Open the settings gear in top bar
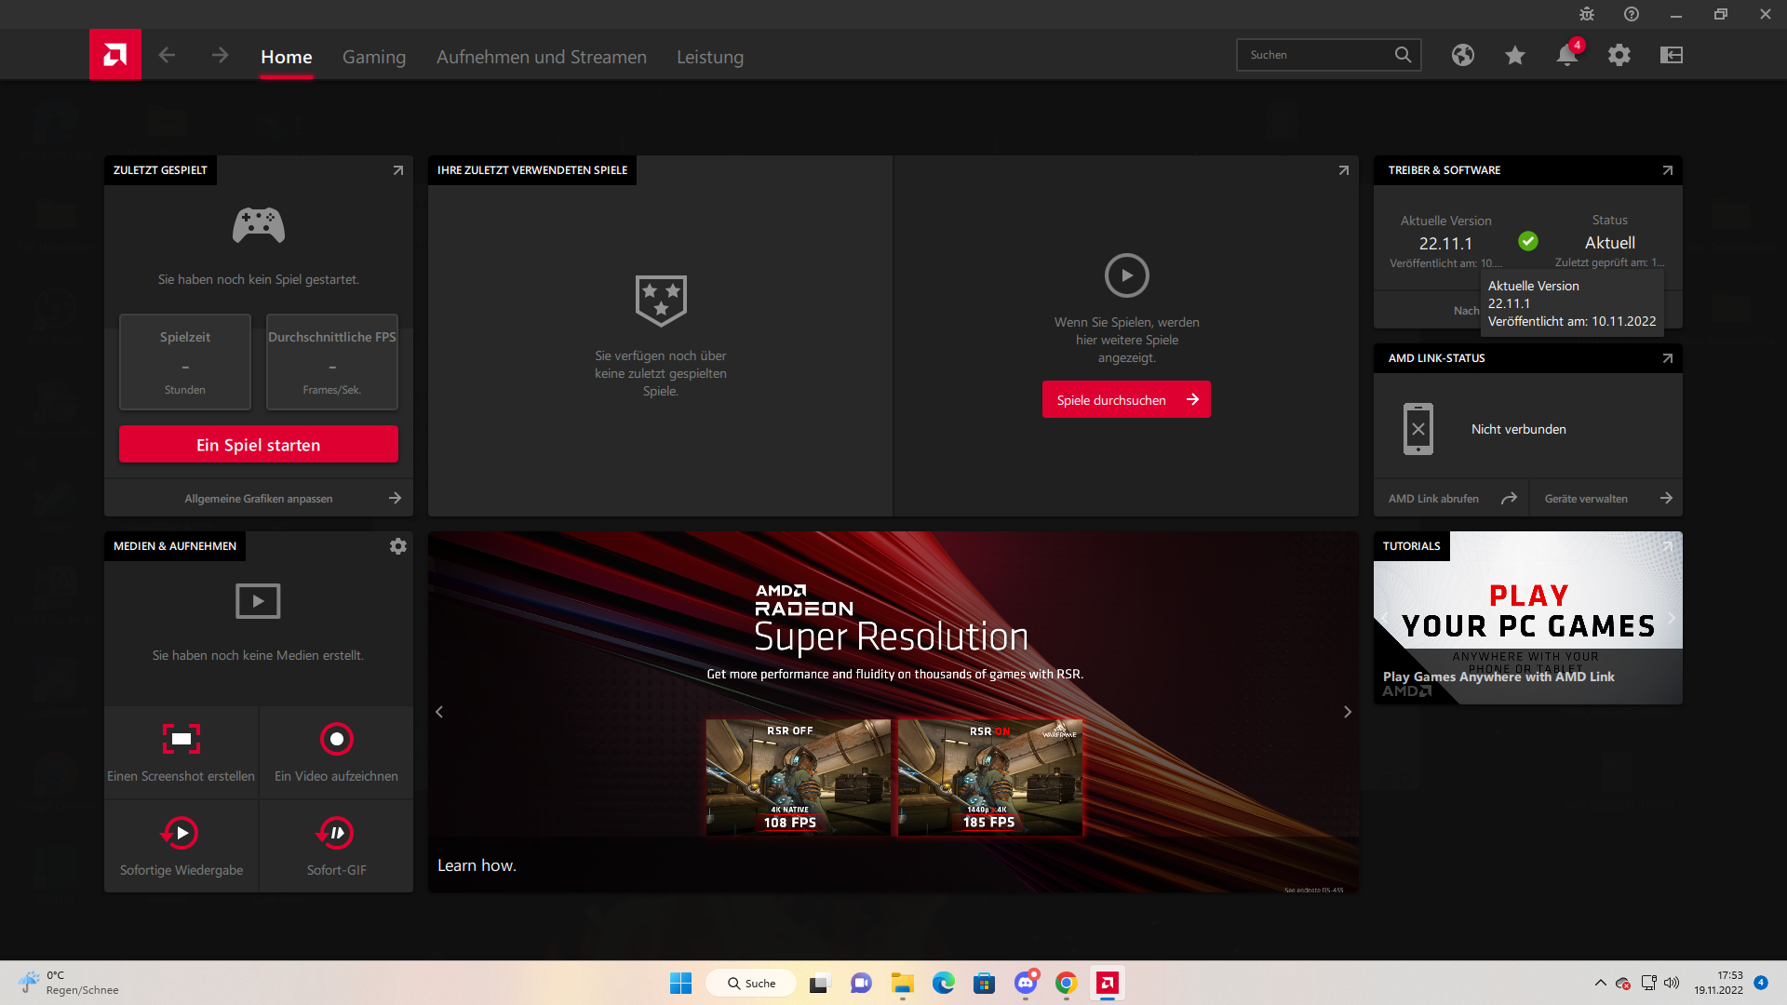This screenshot has width=1787, height=1005. tap(1619, 56)
